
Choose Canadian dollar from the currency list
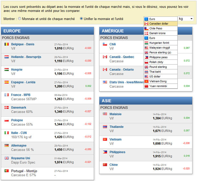point(161,24)
